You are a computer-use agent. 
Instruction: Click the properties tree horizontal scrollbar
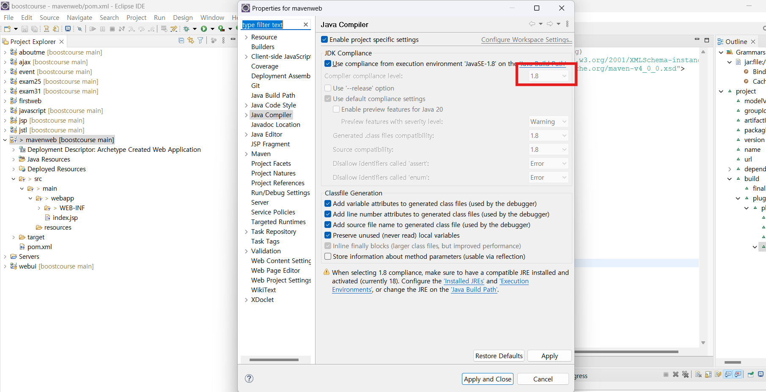(274, 360)
